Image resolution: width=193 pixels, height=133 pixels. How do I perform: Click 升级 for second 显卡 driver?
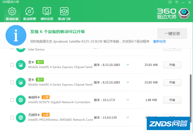pos(172,82)
